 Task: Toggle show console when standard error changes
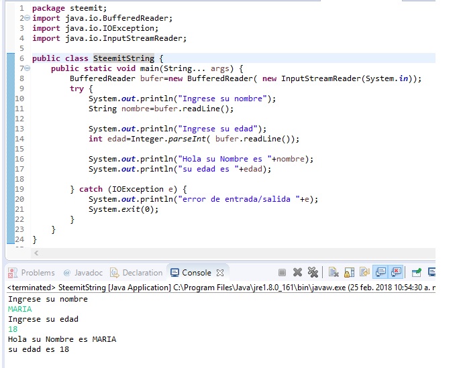pyautogui.click(x=396, y=272)
